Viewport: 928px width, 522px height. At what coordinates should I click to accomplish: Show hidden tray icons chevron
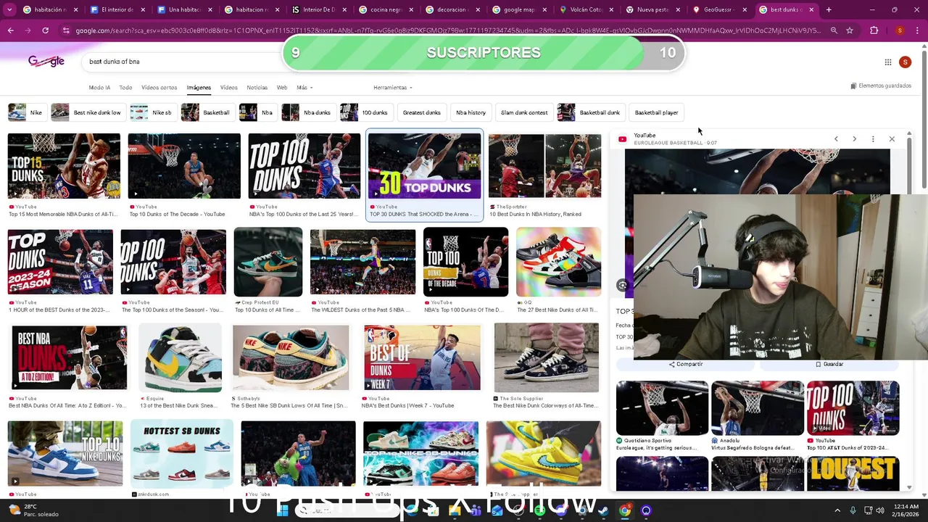pos(837,510)
